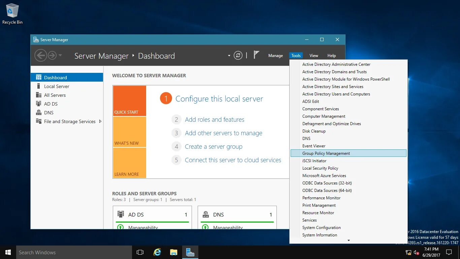
Task: Open Task View on the taskbar
Action: coord(140,252)
